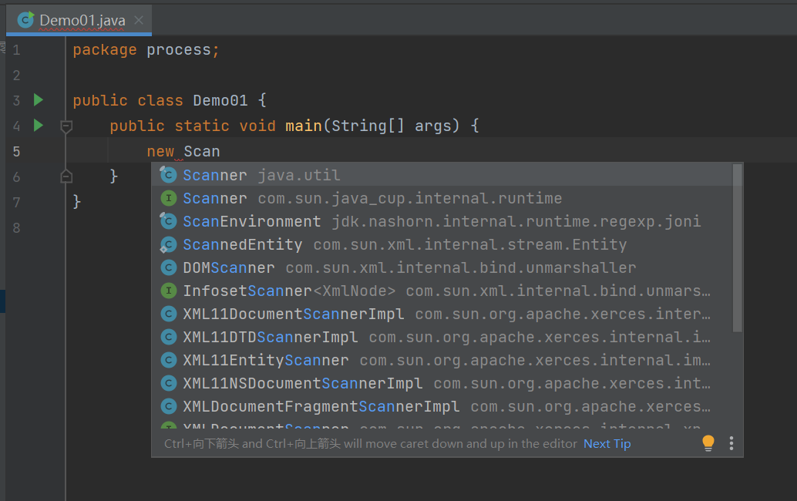797x501 pixels.
Task: Click class icon next to Scanner java.util
Action: 169,176
